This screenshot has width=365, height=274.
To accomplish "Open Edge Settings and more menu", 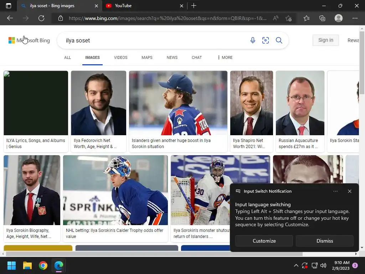I will [355, 18].
